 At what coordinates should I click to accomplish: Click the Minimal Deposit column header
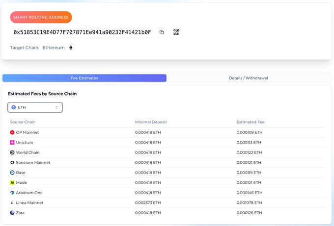pos(151,122)
